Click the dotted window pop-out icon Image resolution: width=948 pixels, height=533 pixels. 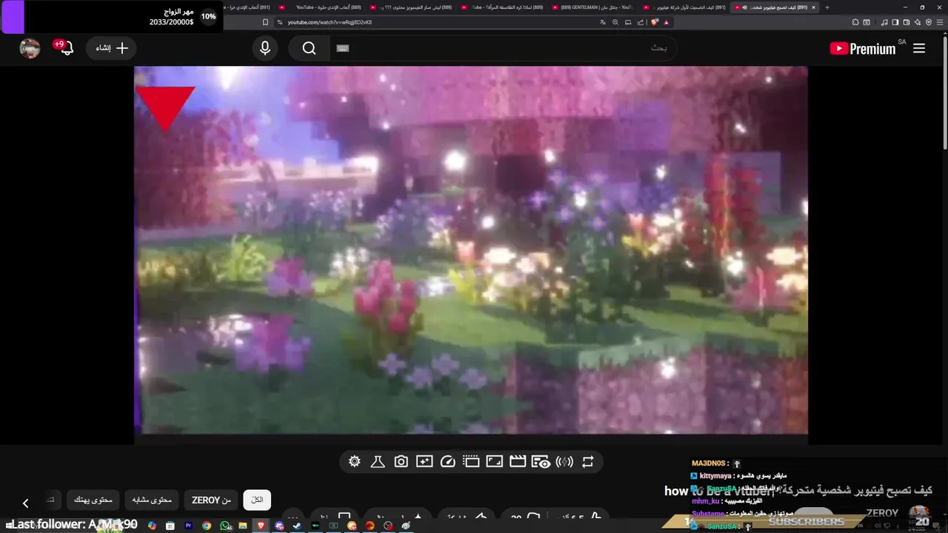(471, 461)
